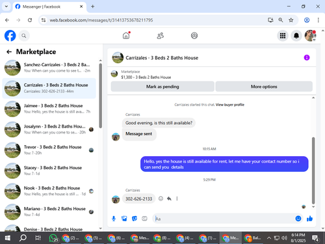Open Facebook search magnifier
This screenshot has width=325, height=244.
tap(24, 36)
